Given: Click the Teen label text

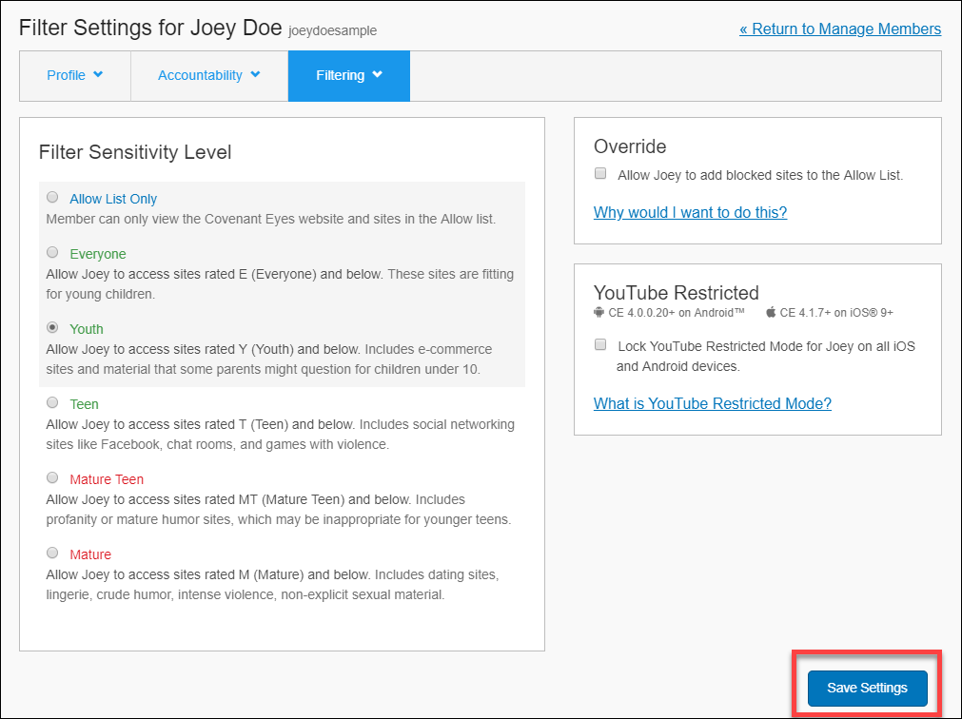Looking at the screenshot, I should point(84,404).
